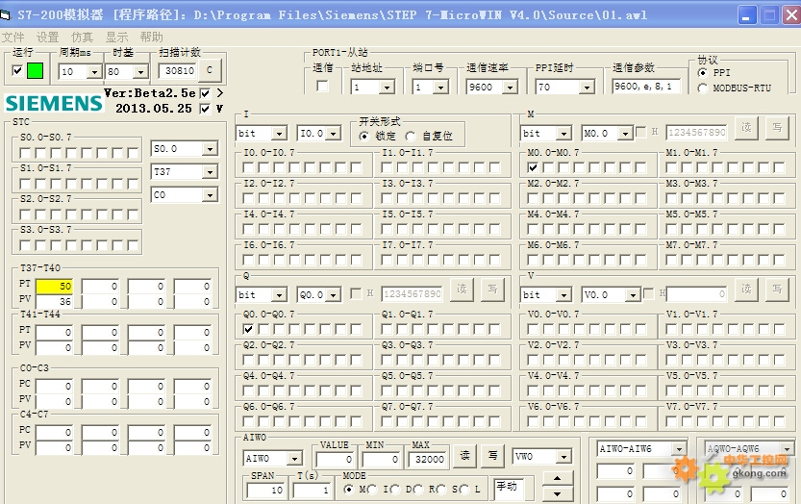Image resolution: width=801 pixels, height=504 pixels.
Task: Open the 周期ms dropdown showing 10
Action: point(94,72)
